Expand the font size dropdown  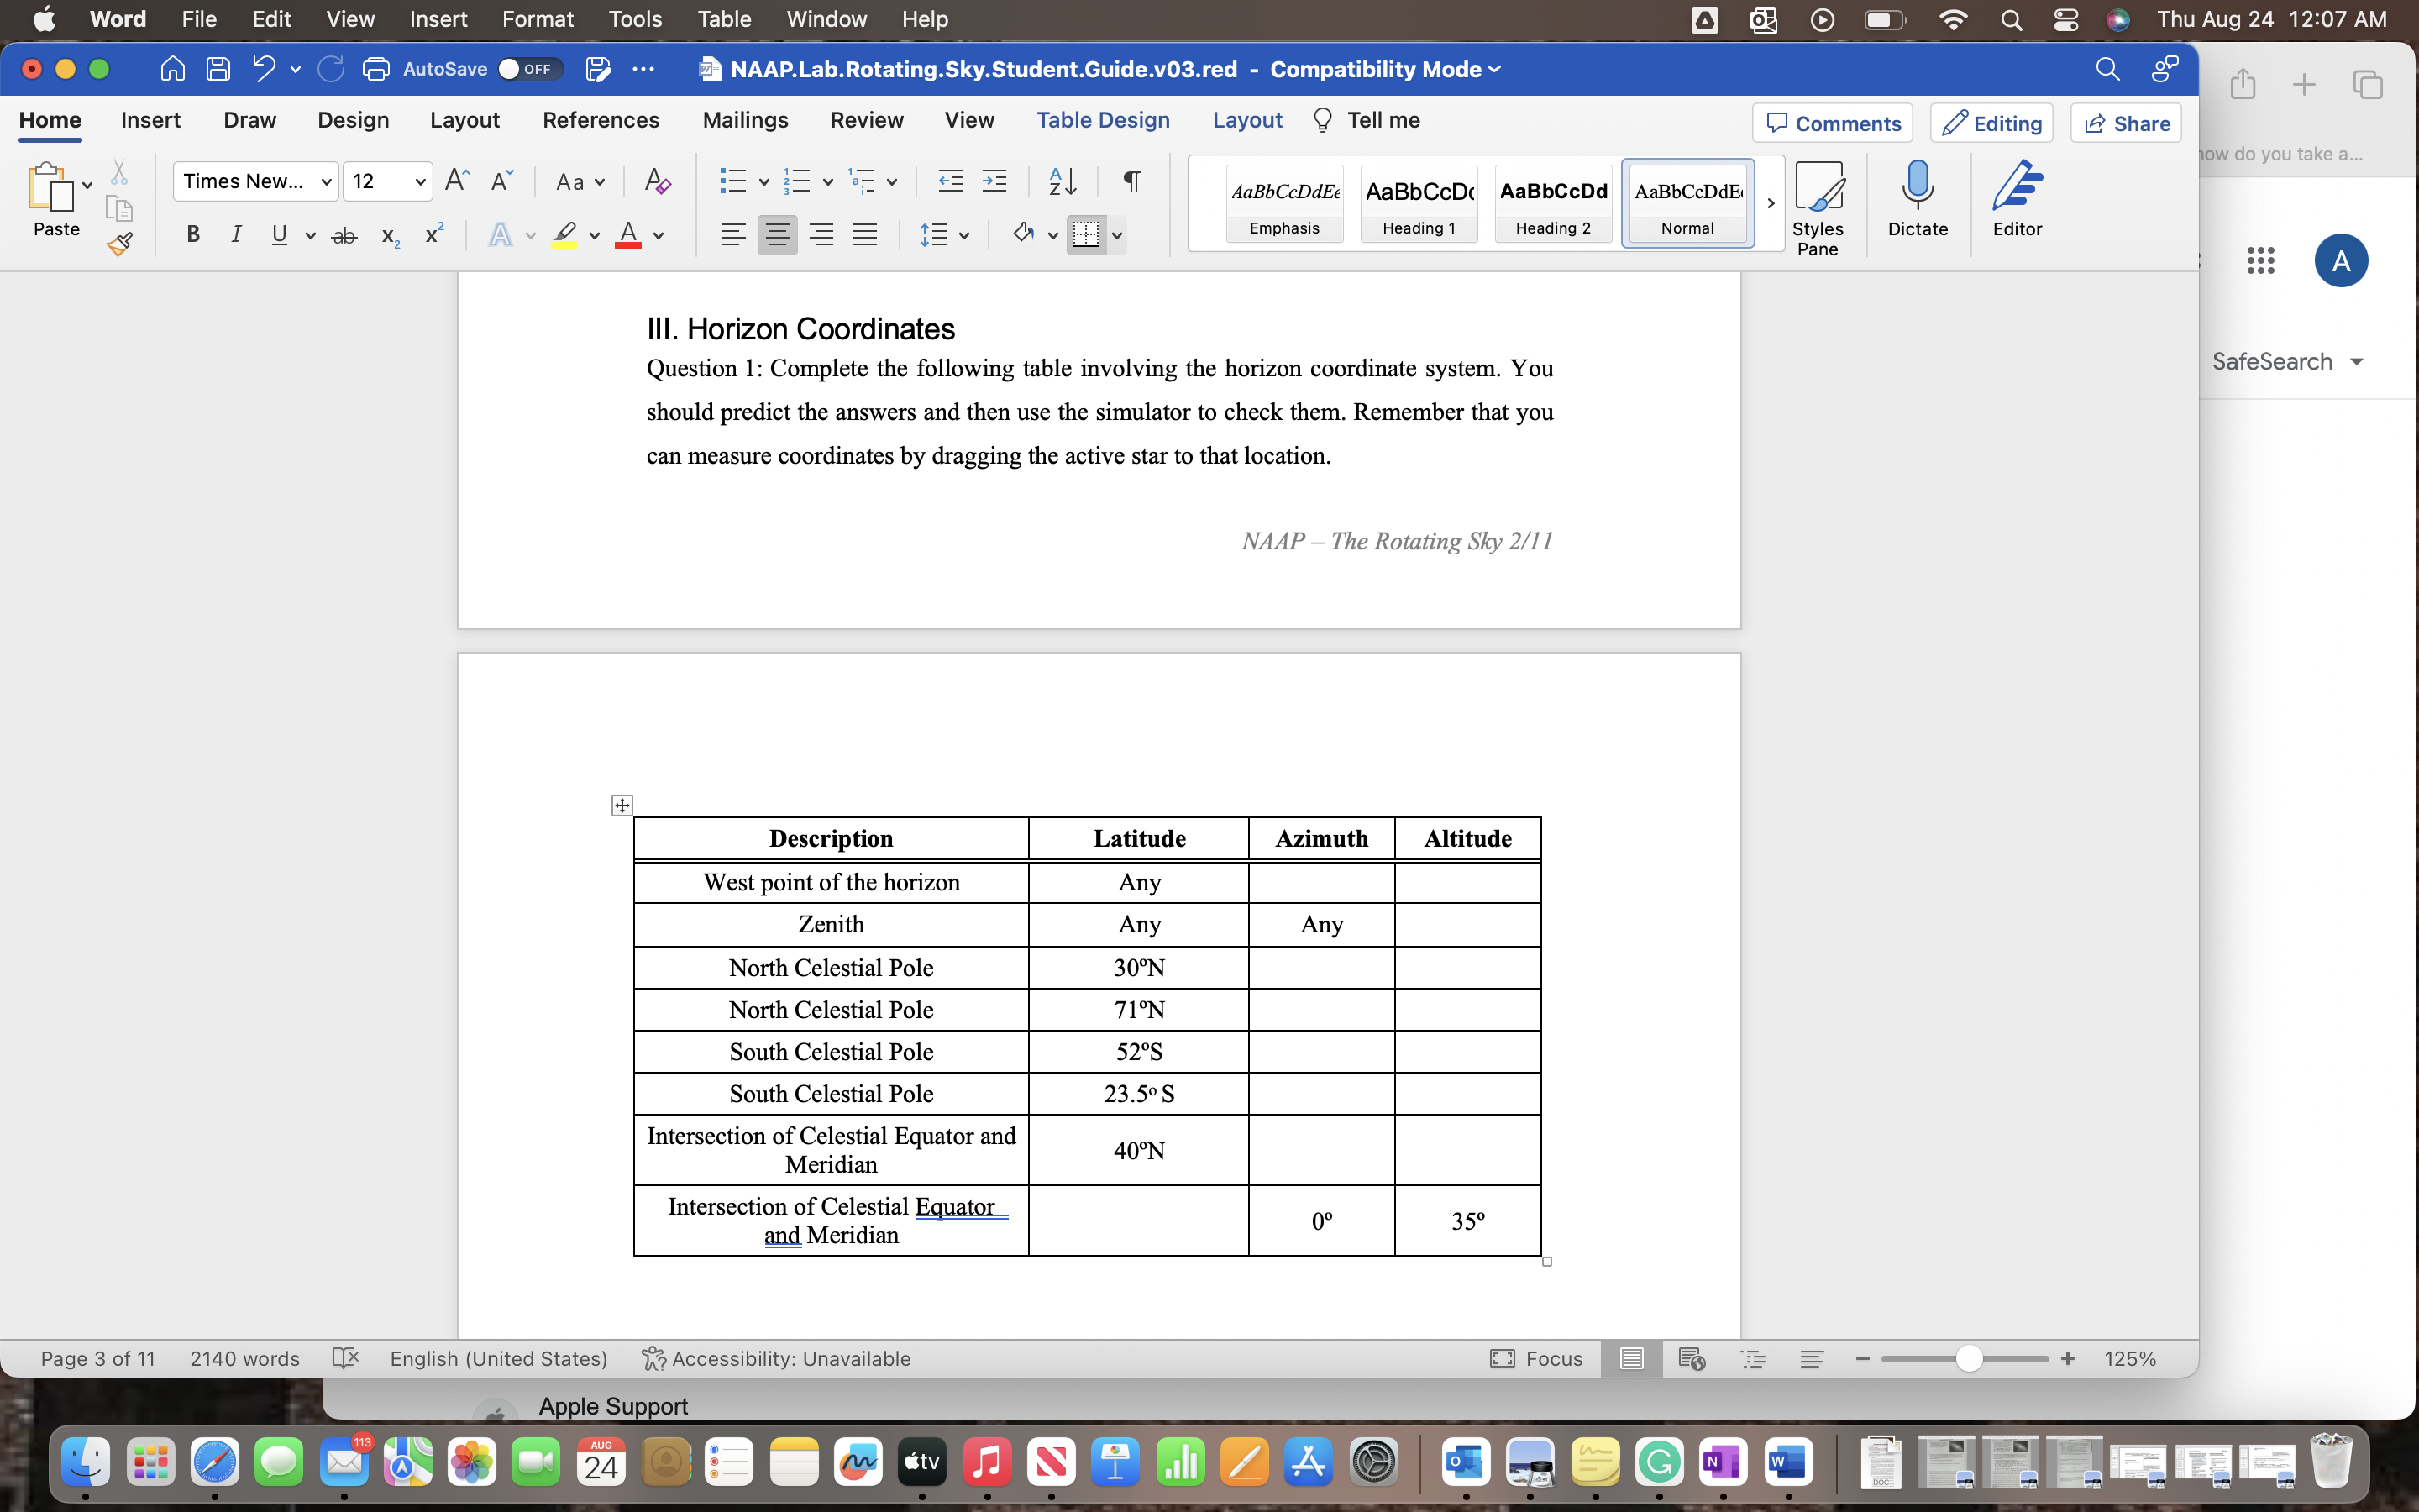[x=420, y=181]
